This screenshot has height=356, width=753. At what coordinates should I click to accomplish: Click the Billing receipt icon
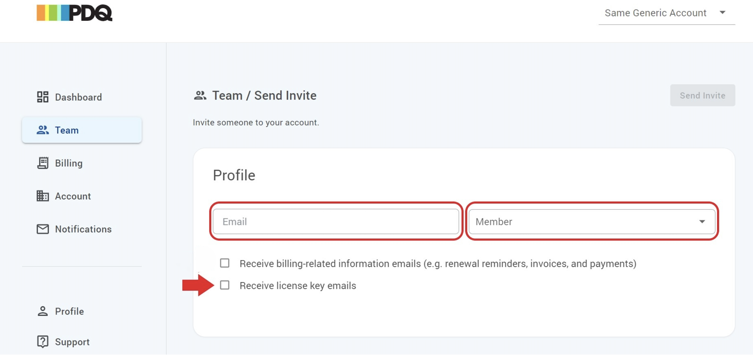click(43, 163)
